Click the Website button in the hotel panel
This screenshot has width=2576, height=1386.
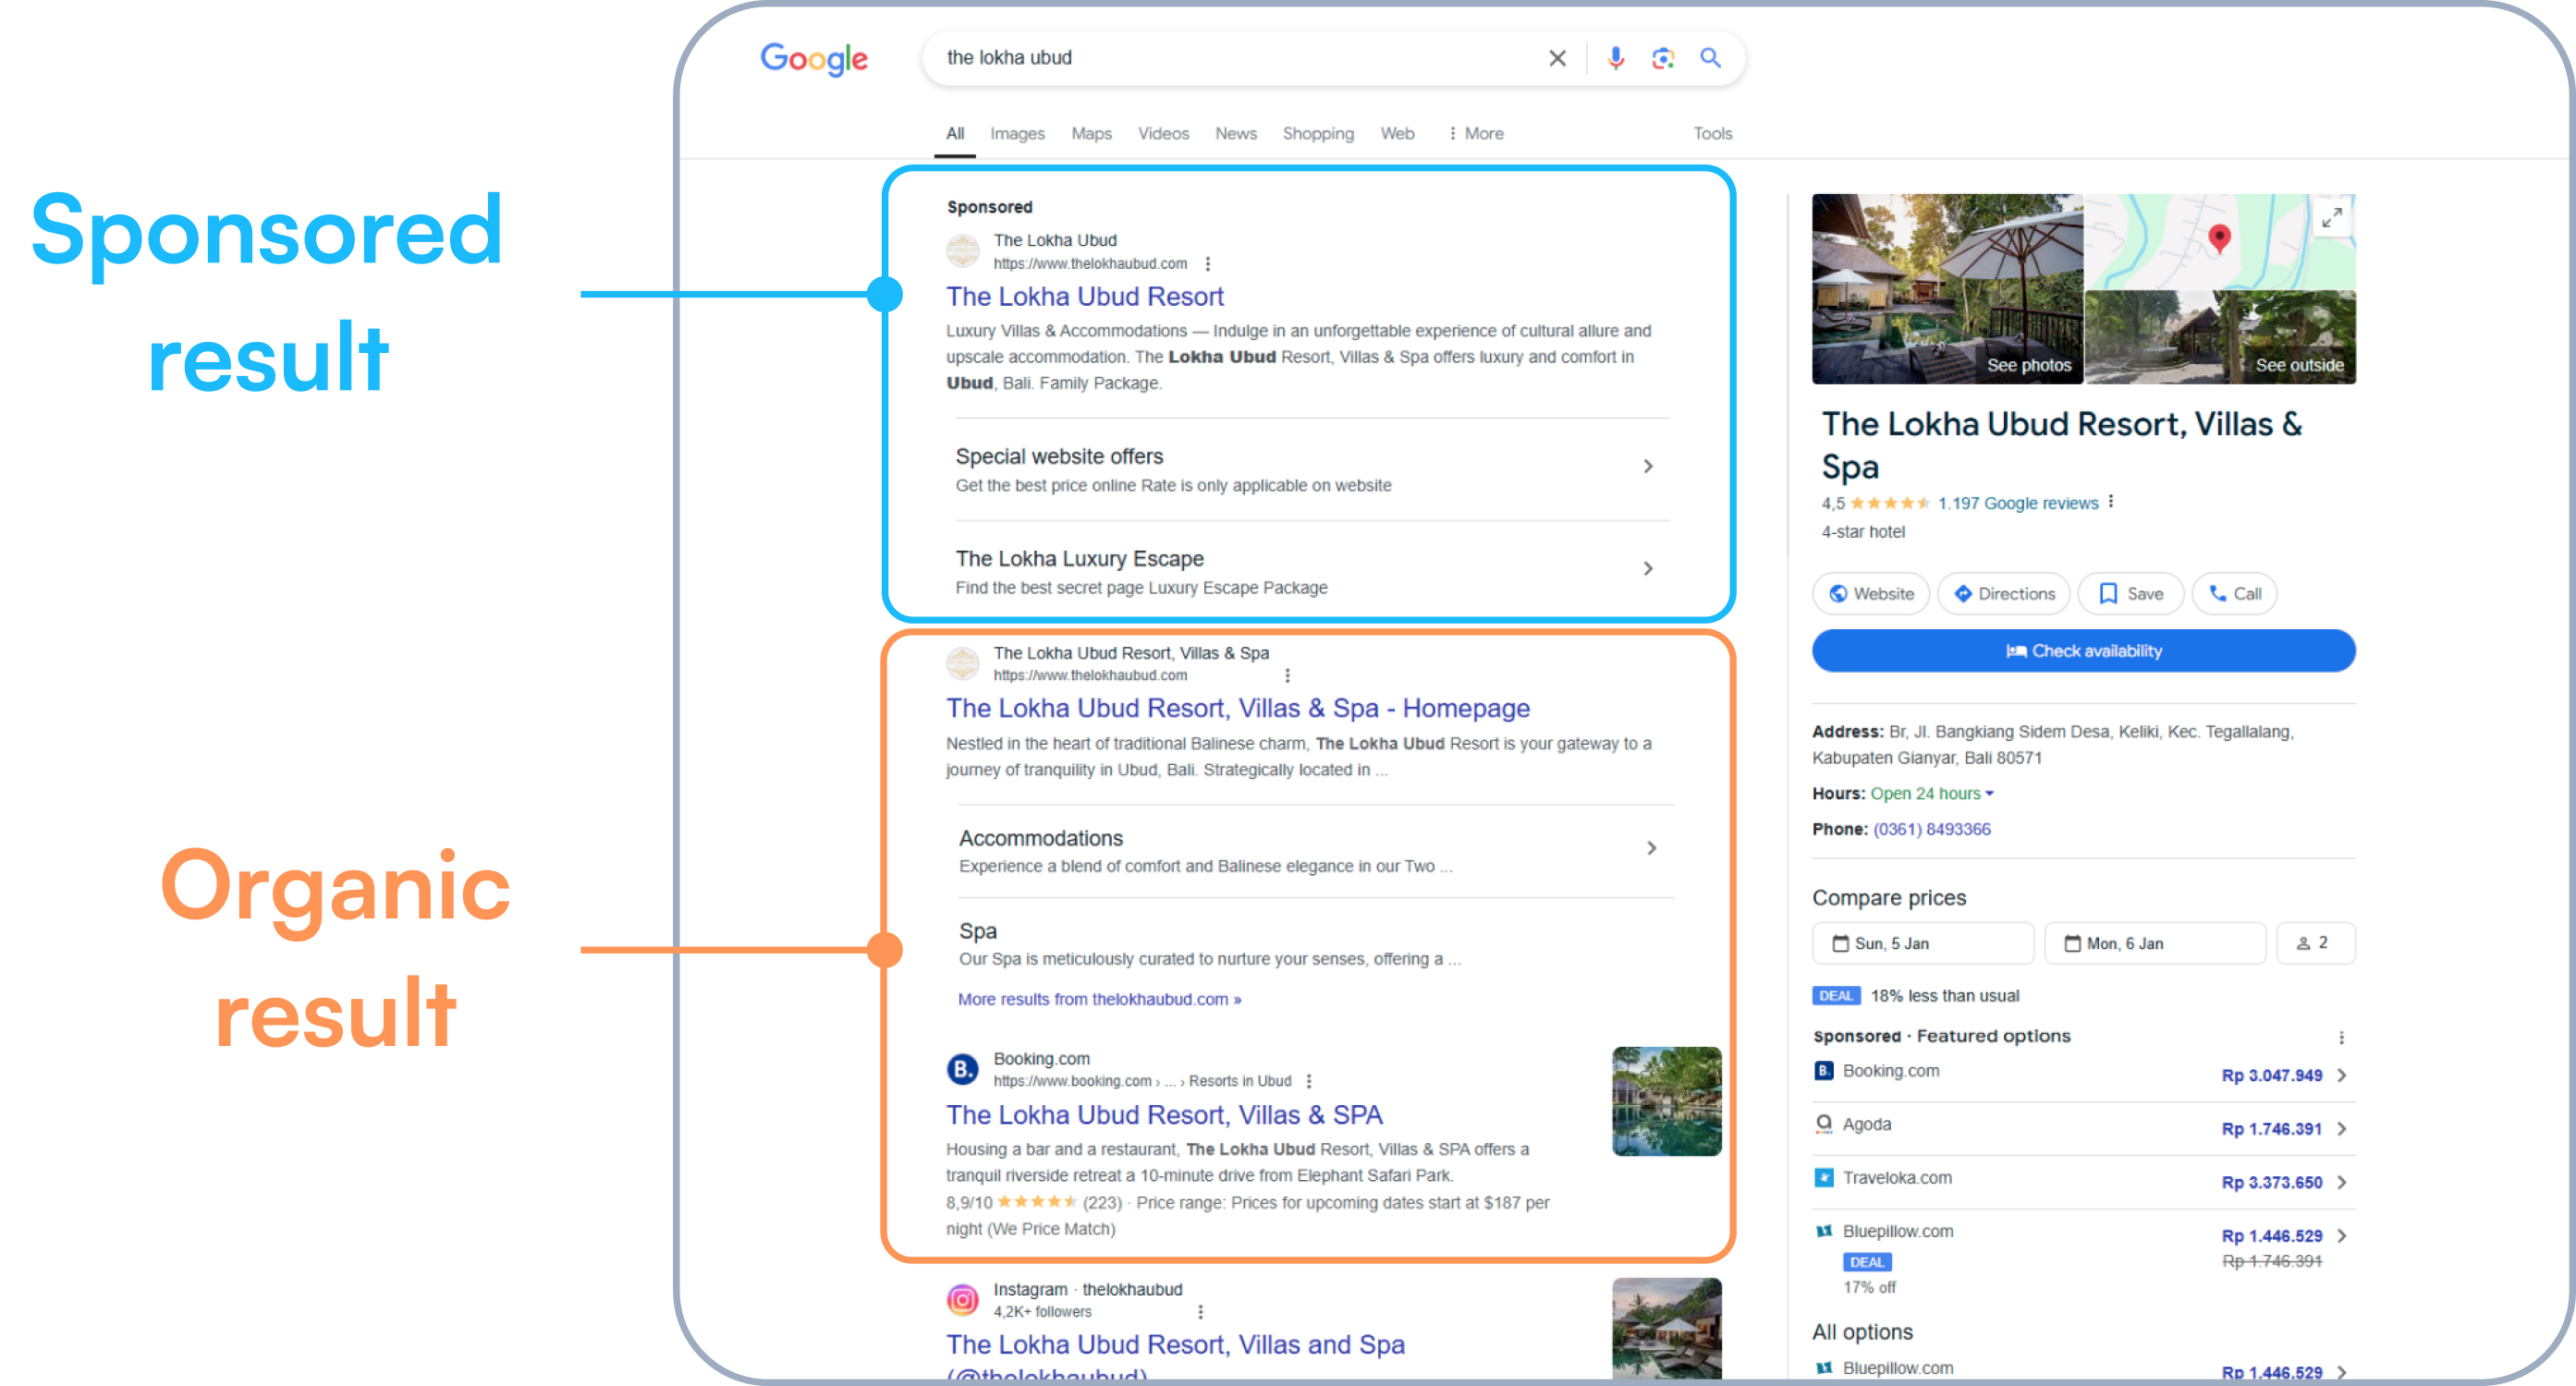[x=1870, y=594]
